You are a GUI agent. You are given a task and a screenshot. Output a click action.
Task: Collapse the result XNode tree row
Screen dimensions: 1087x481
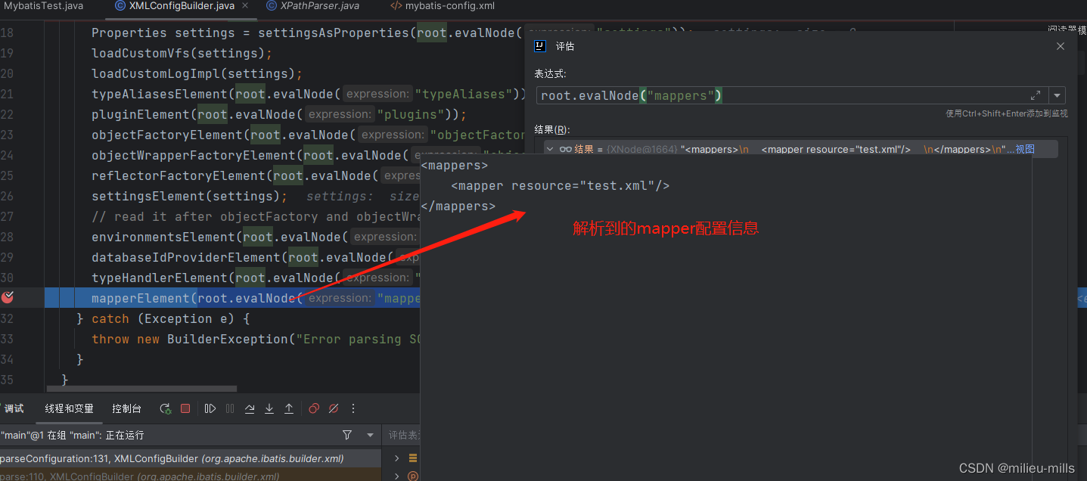click(550, 150)
